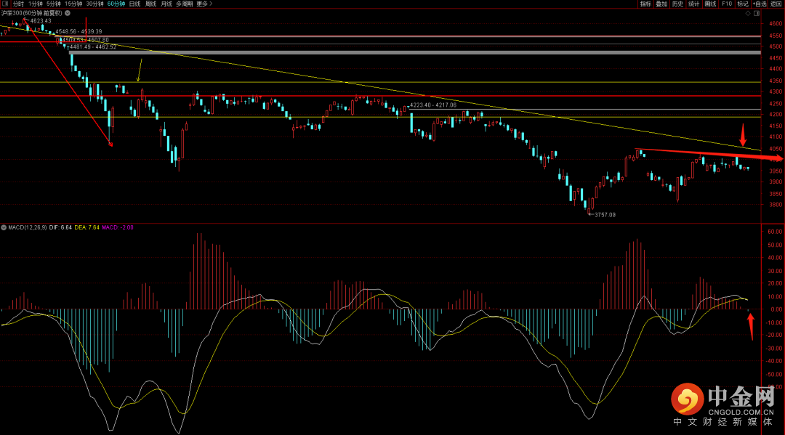Click the 标记 mark tool
Viewport: 785px width, 435px height.
(x=742, y=4)
